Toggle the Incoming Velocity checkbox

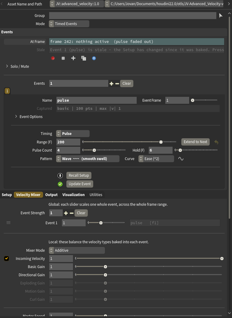pos(6,258)
